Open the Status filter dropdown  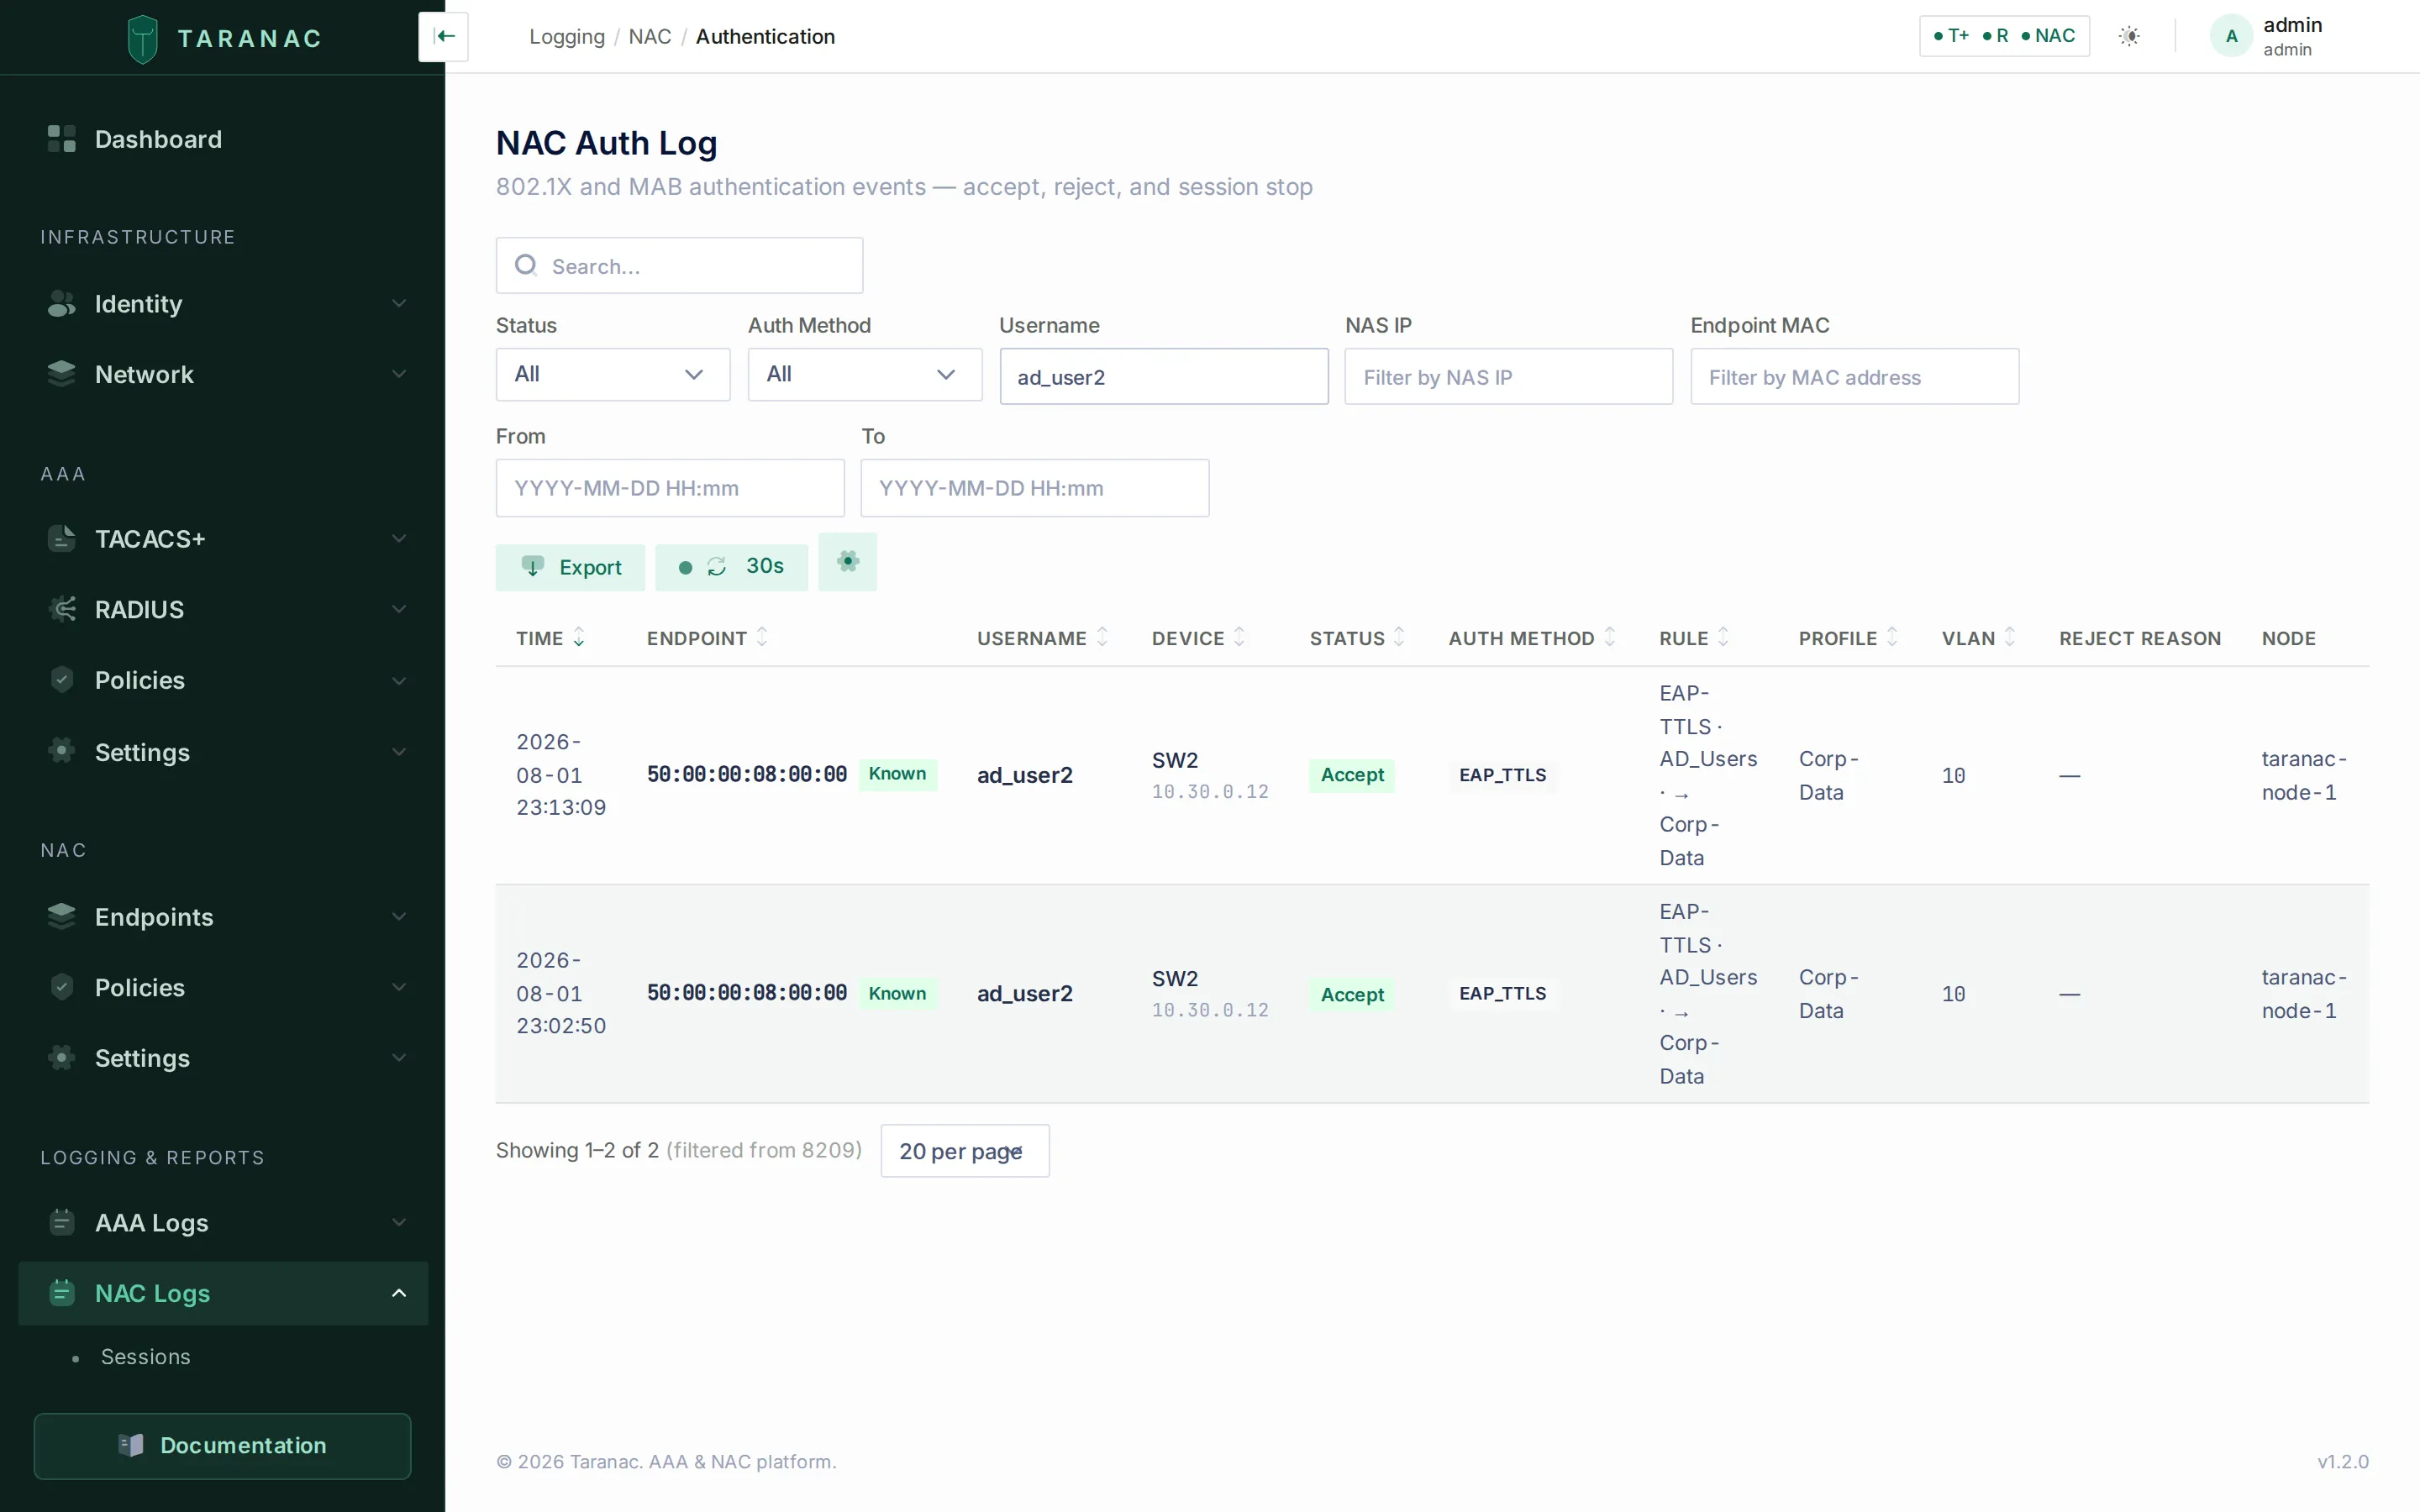(612, 374)
